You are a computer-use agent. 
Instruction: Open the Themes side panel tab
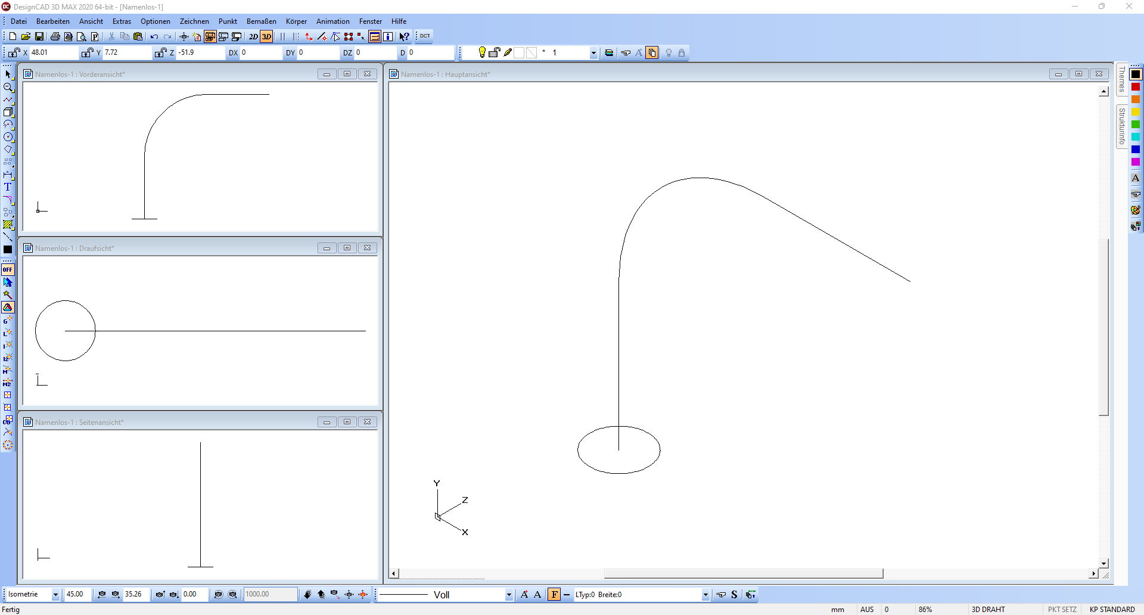(1121, 79)
